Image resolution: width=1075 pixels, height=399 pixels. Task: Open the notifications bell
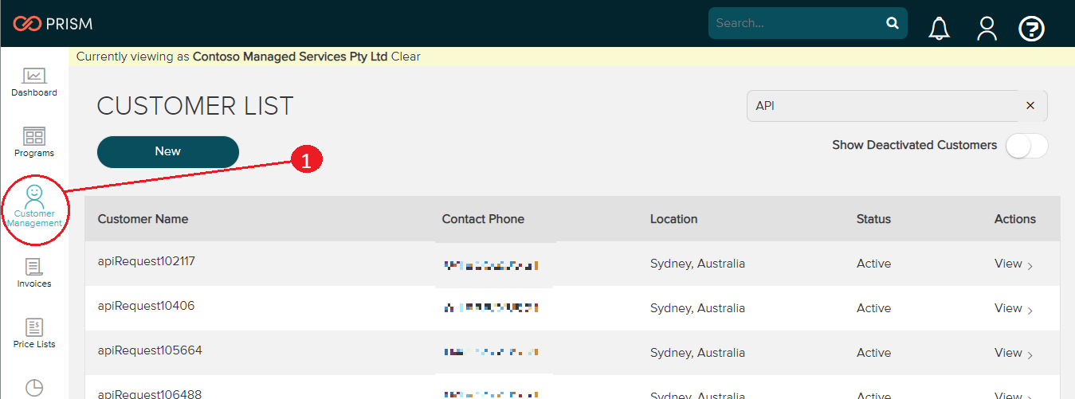click(940, 29)
